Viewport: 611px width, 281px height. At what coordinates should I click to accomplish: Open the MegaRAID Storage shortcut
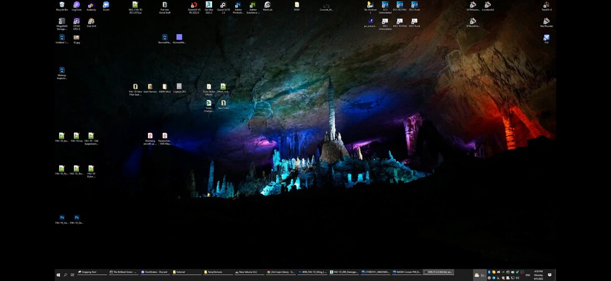coord(62,24)
